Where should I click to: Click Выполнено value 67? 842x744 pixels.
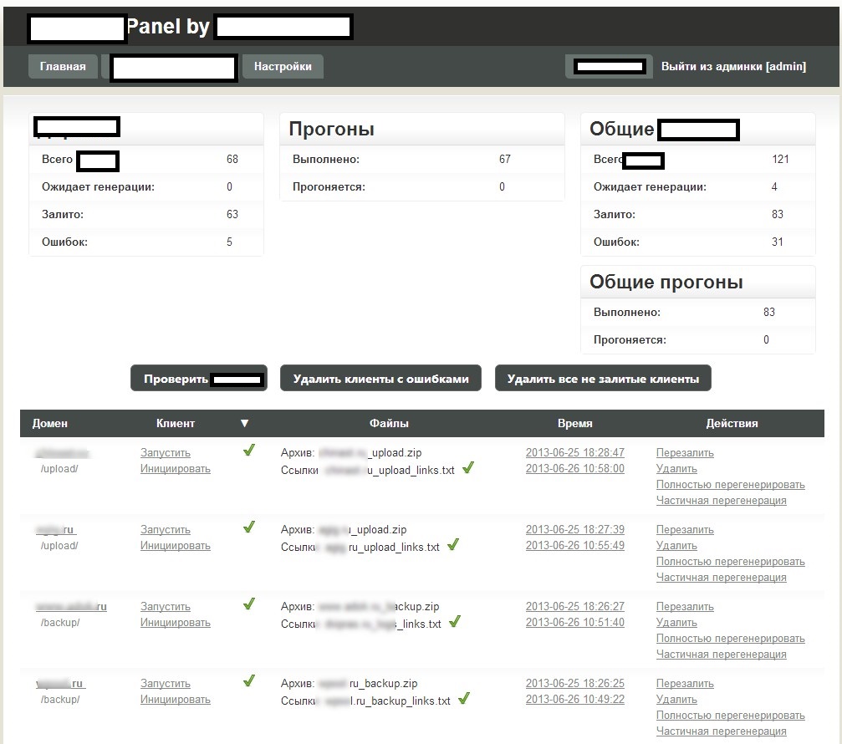[x=505, y=160]
